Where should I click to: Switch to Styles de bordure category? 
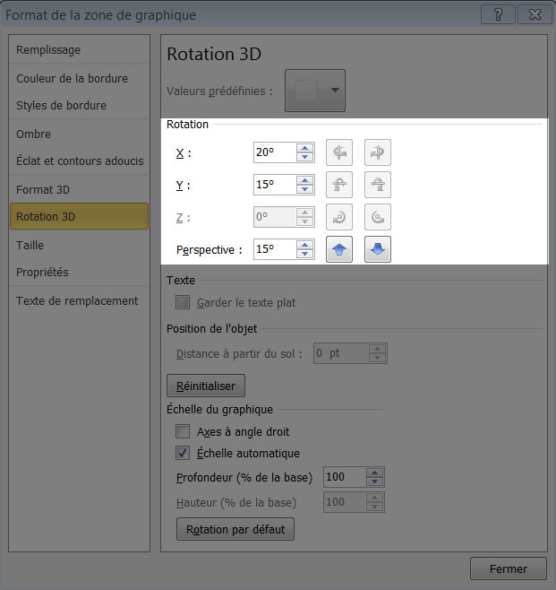(80, 106)
